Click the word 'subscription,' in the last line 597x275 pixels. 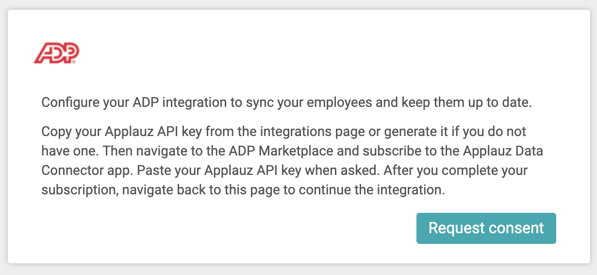[80, 190]
